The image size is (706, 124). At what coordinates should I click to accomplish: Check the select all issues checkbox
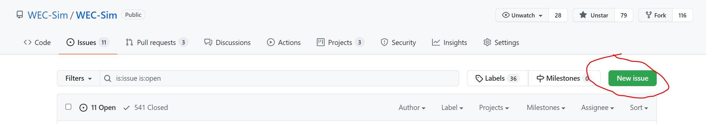pyautogui.click(x=68, y=107)
